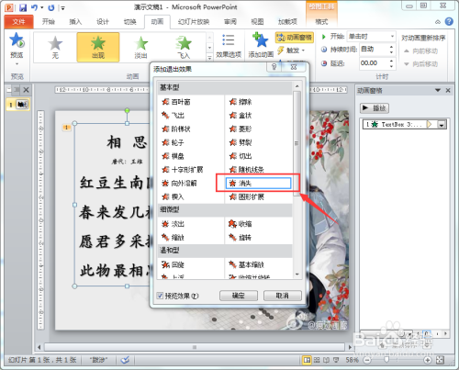Viewport: 459px width, 370px height.
Task: Open the 效果选项 dropdown
Action: [x=229, y=46]
